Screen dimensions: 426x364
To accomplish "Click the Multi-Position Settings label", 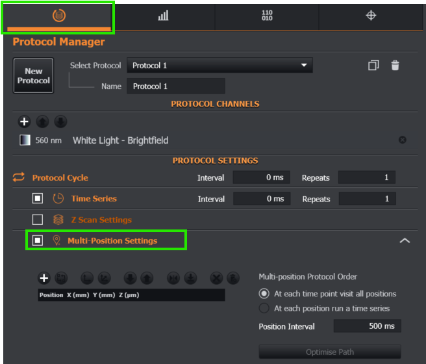I will [x=112, y=240].
